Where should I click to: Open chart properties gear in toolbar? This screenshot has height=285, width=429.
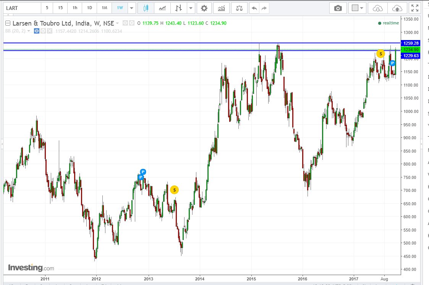point(204,8)
